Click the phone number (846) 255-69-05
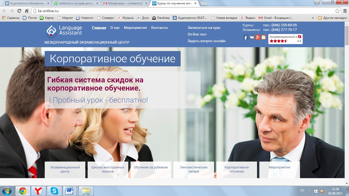 coord(284,25)
